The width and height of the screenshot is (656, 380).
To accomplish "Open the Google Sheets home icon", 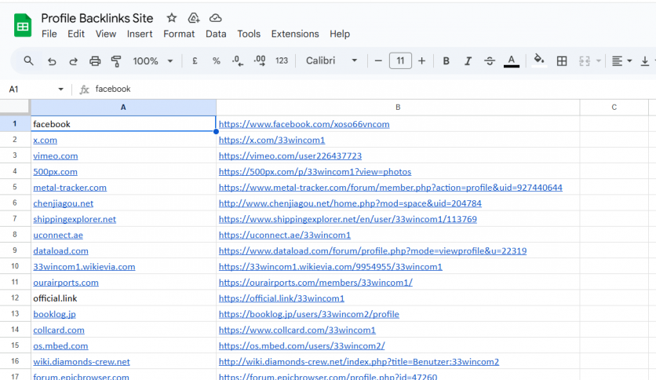I will (23, 26).
